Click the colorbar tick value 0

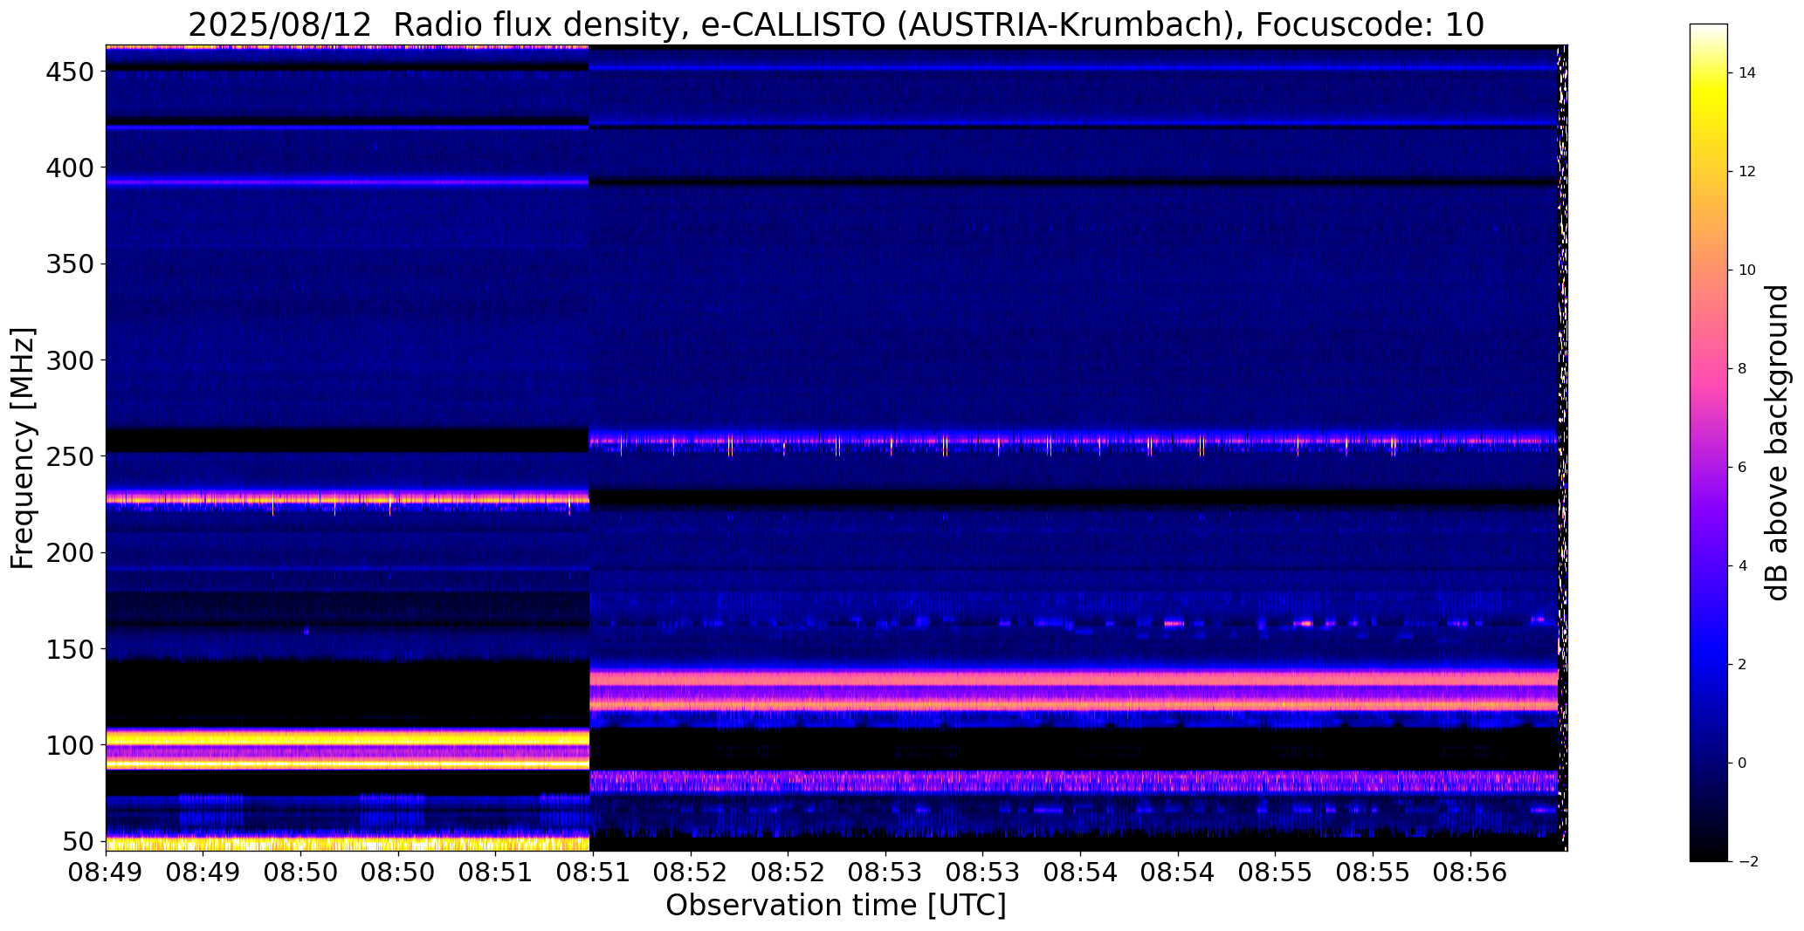pos(1743,763)
